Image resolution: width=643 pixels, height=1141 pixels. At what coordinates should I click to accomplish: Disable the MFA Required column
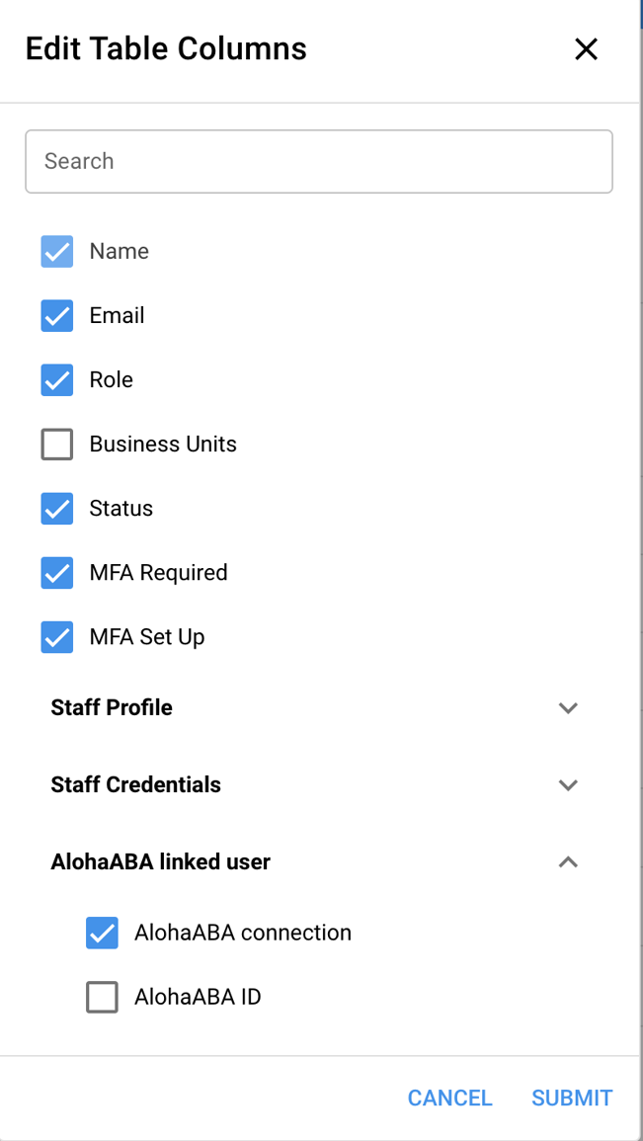pyautogui.click(x=57, y=572)
